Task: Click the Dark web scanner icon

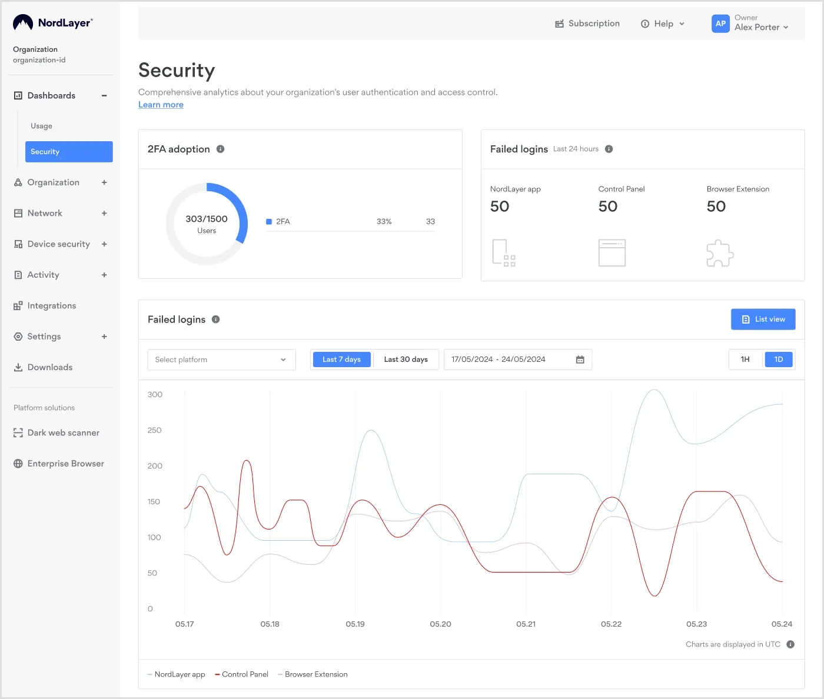Action: (x=18, y=433)
